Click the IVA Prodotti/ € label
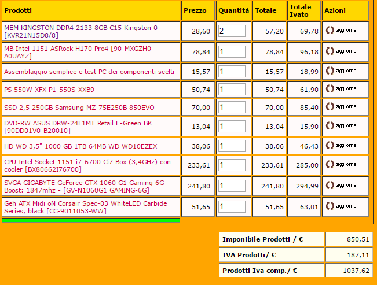Screen dimensions: 377x285 (249, 255)
